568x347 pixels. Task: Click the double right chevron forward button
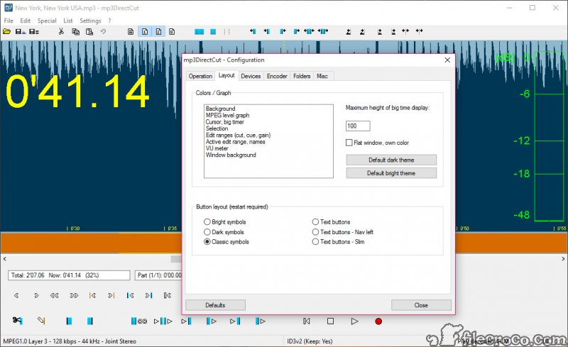[x=74, y=296]
